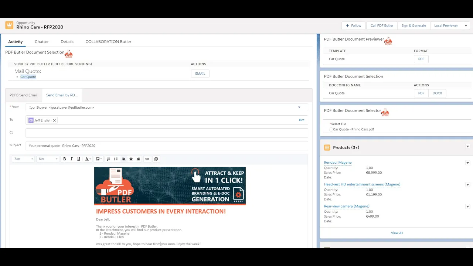Insert a numbered list
Screen dimensions: 473x266
click(108, 159)
